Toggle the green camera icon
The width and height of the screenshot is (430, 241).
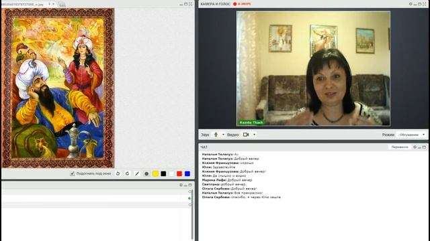click(x=246, y=135)
